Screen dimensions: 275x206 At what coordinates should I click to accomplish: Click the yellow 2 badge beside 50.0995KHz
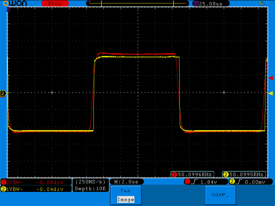click(226, 174)
